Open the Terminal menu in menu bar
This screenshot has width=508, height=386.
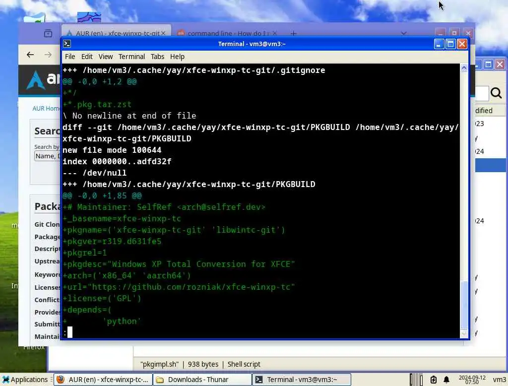131,57
